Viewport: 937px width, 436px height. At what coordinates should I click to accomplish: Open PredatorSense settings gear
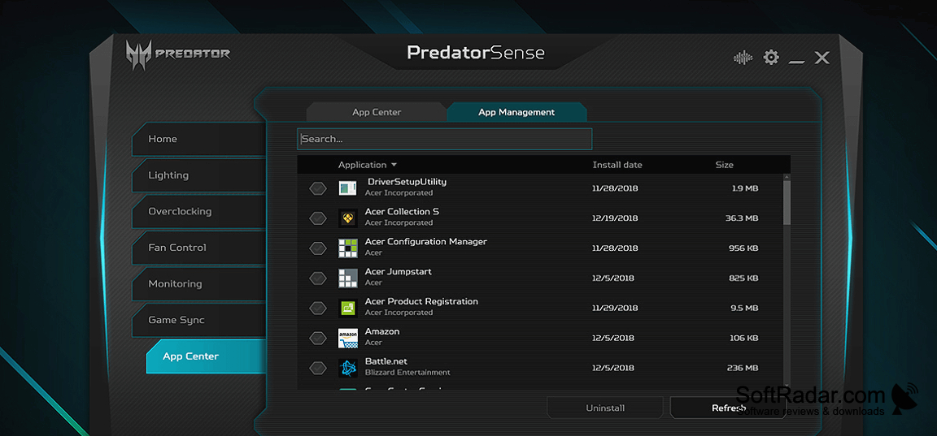coord(771,58)
